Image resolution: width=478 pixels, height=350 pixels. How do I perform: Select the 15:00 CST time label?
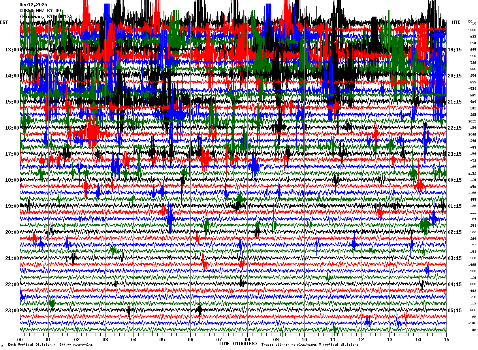12,102
